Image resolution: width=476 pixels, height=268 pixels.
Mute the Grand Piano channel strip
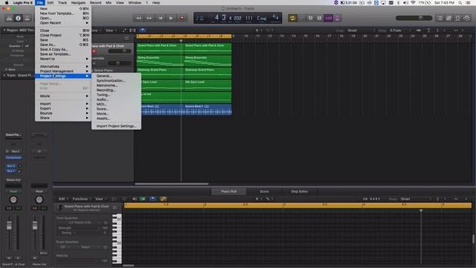point(9,258)
